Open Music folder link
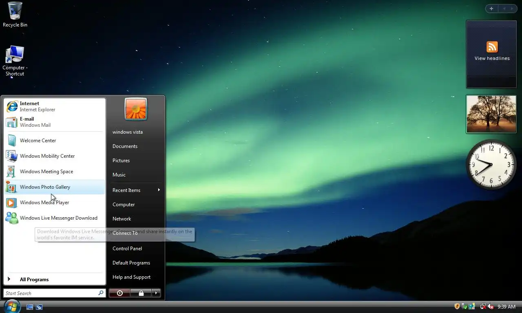This screenshot has height=313, width=522. tap(136, 175)
